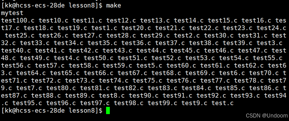This screenshot has width=289, height=121.
Task: Click on test99.c filename
Action: click(162, 103)
